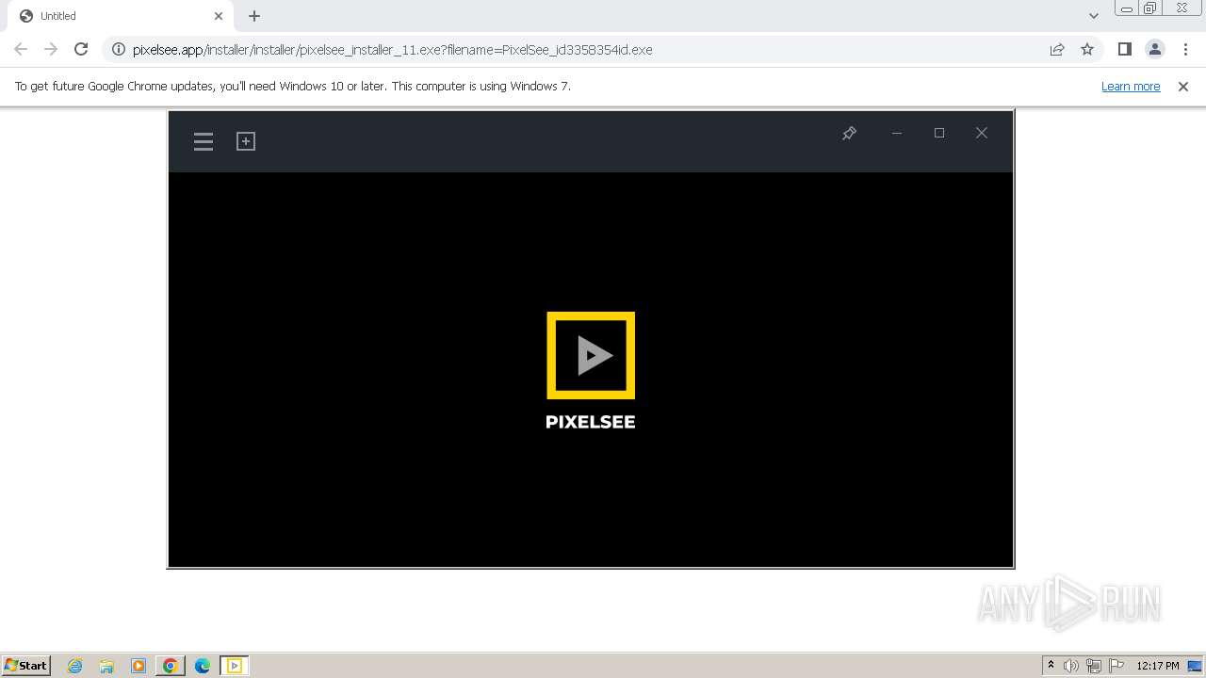View site information icon in address bar
The height and width of the screenshot is (678, 1206).
[119, 50]
